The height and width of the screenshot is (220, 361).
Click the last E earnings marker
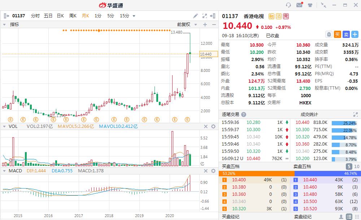187,119
